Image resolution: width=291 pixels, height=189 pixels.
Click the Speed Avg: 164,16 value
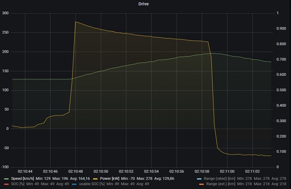(x=80, y=179)
